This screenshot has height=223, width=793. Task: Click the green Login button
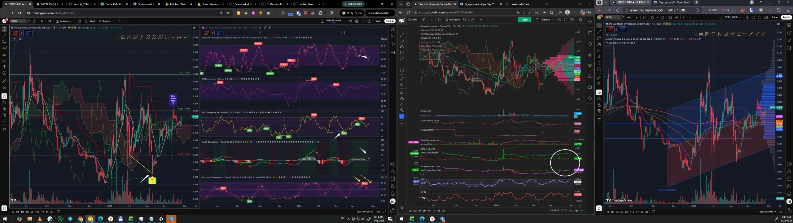(x=524, y=20)
